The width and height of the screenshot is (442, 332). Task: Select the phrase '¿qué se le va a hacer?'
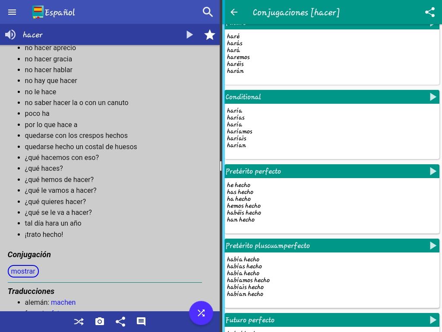(x=58, y=212)
